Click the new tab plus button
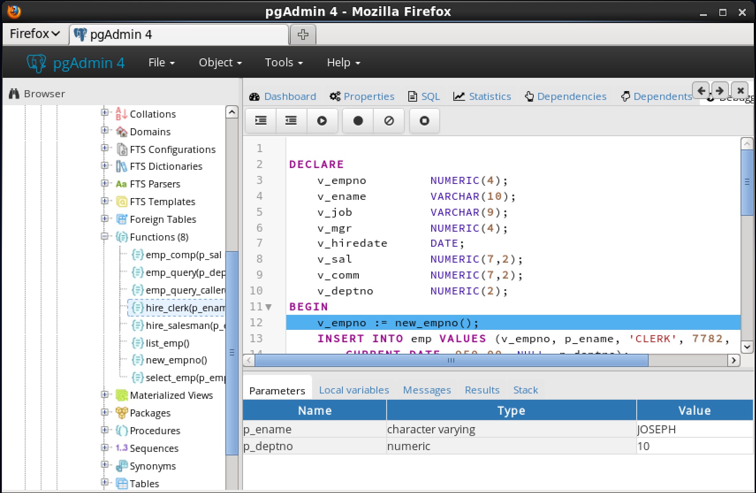The width and height of the screenshot is (756, 493). point(303,34)
